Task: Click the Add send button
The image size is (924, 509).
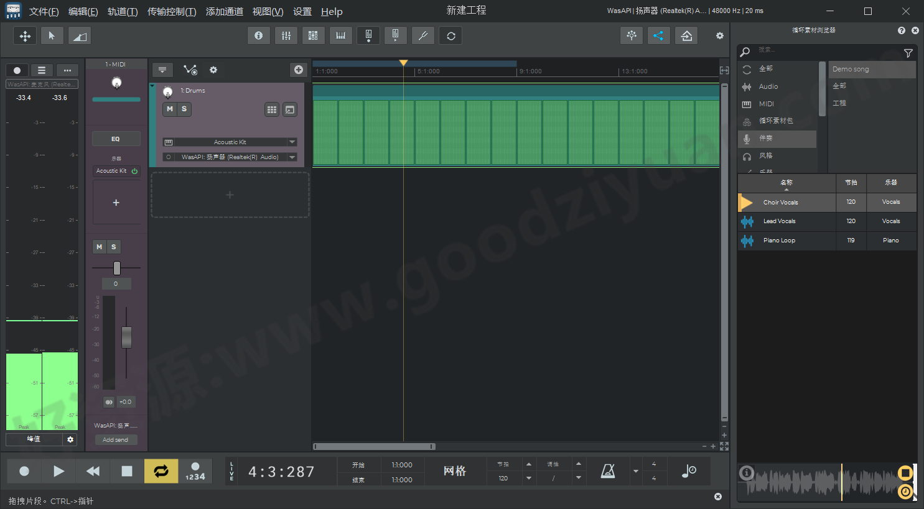Action: (116, 439)
